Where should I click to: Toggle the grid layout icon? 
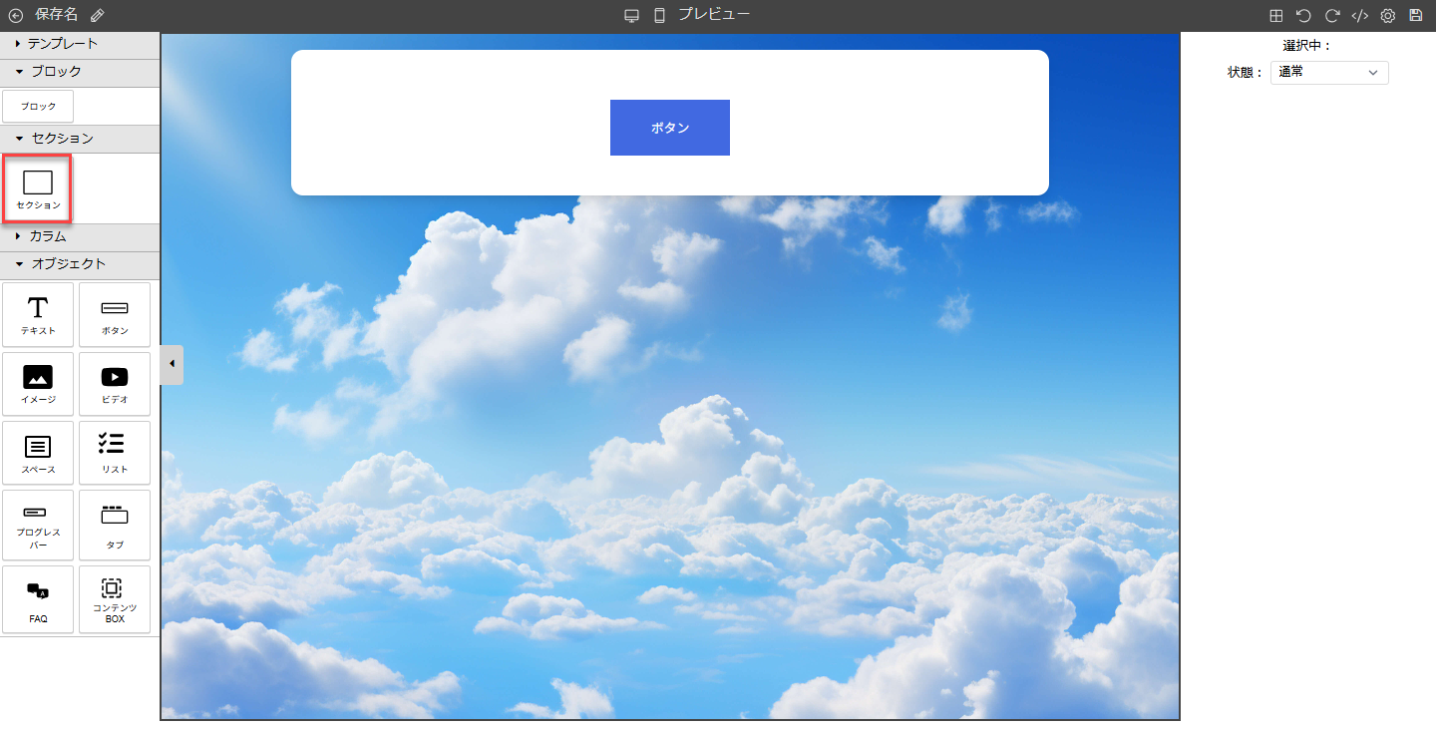coord(1275,16)
